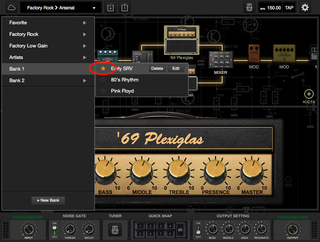This screenshot has height=242, width=320.
Task: Open the Factory Rock > Arsenal preset dropdown
Action: click(61, 8)
